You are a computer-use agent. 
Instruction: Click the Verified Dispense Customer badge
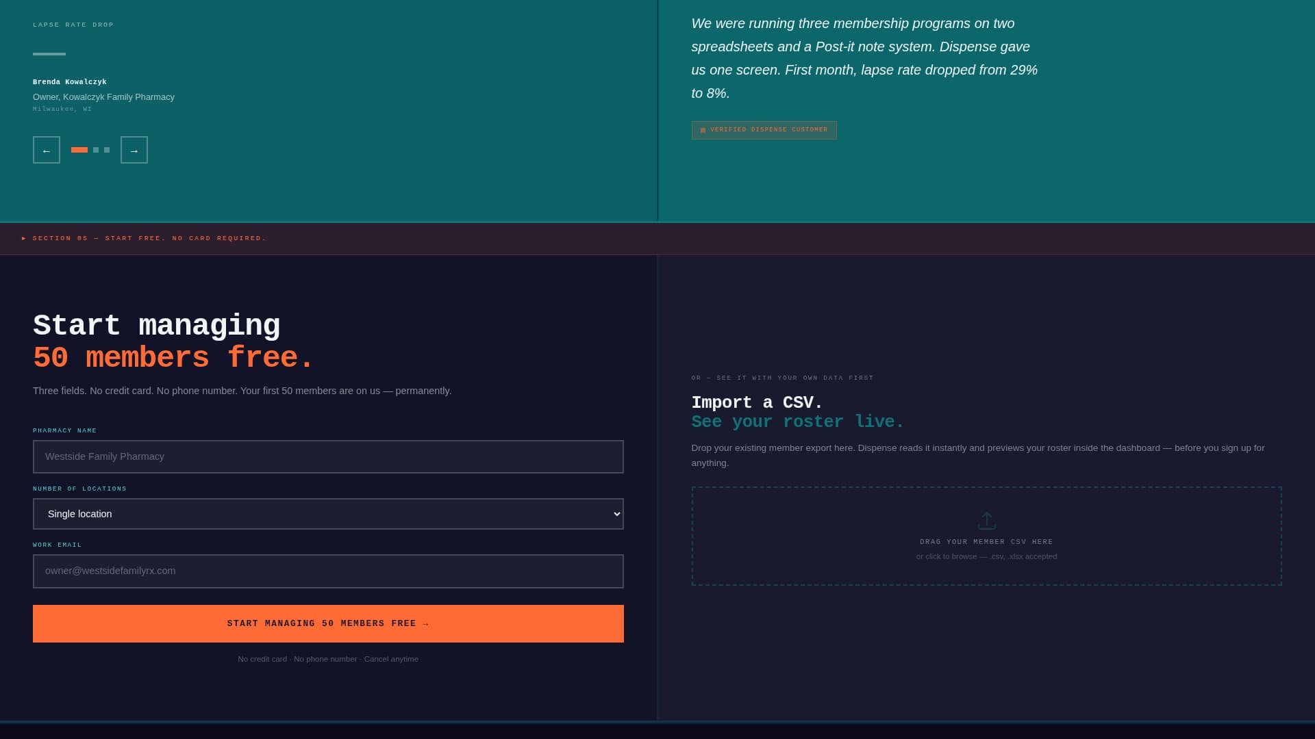pyautogui.click(x=764, y=130)
